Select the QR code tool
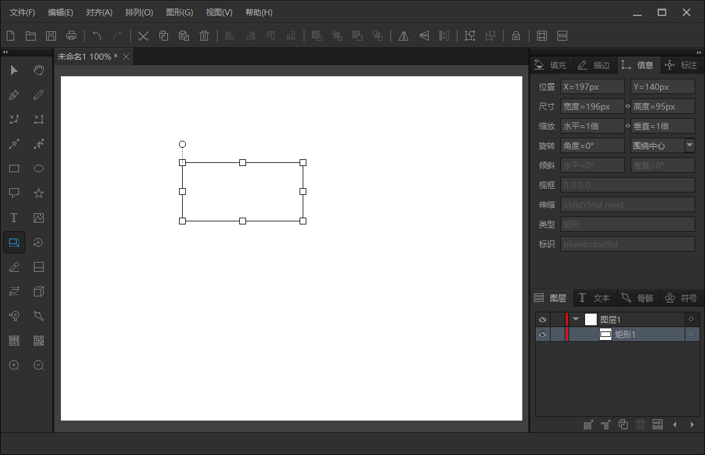Screen dimensions: 705x455 coord(39,341)
